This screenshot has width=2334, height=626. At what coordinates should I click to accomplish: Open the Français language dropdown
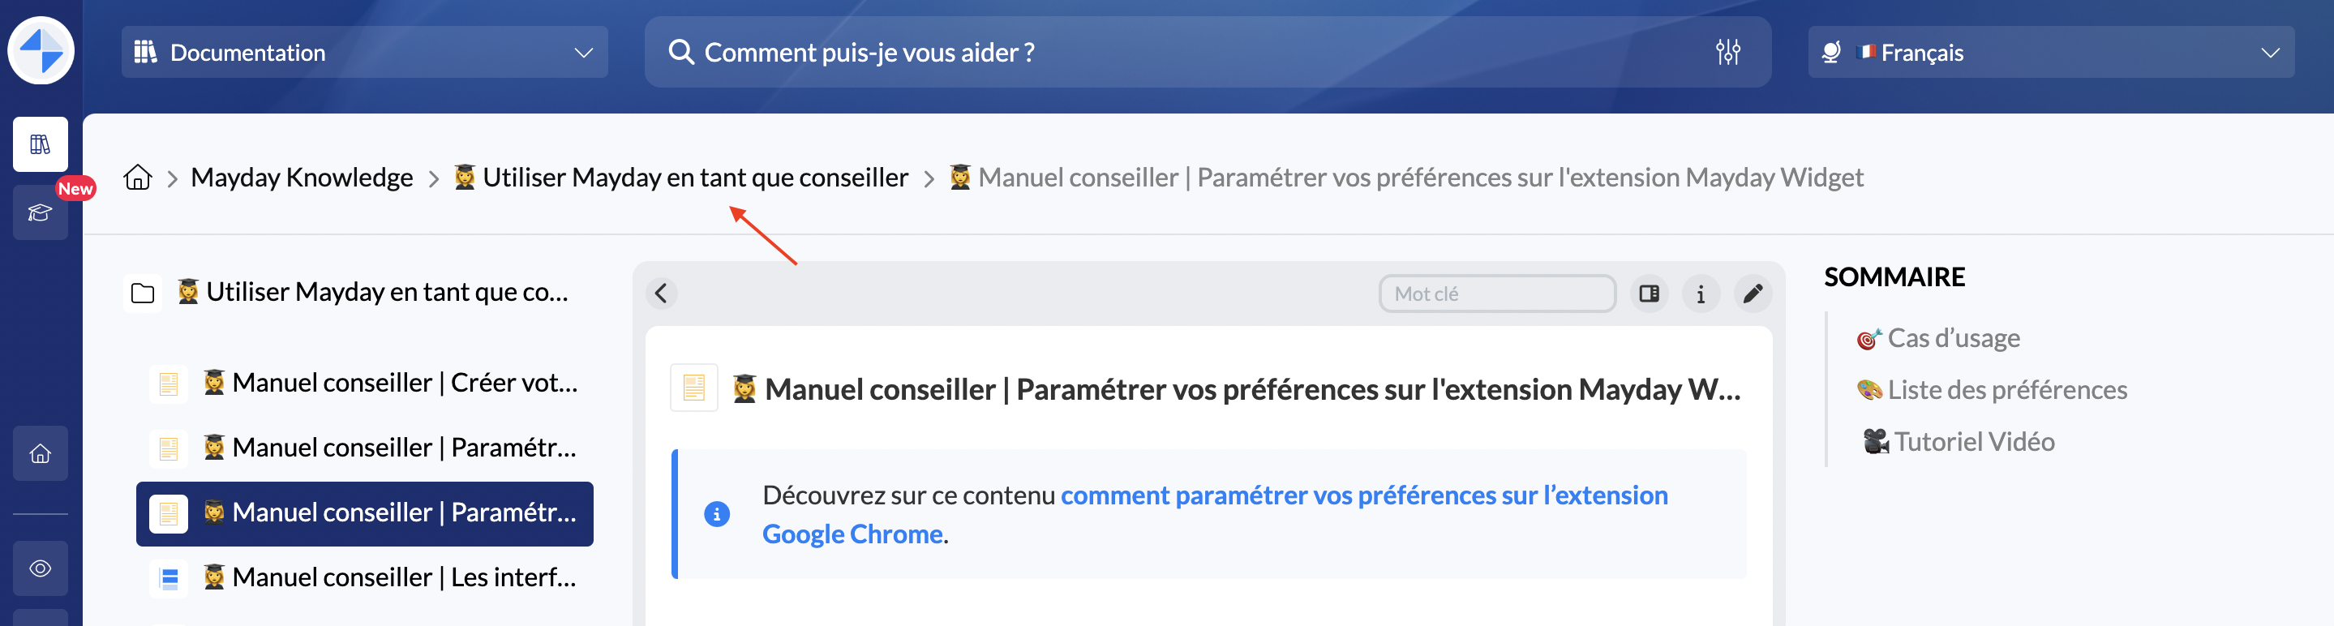(x=2050, y=53)
